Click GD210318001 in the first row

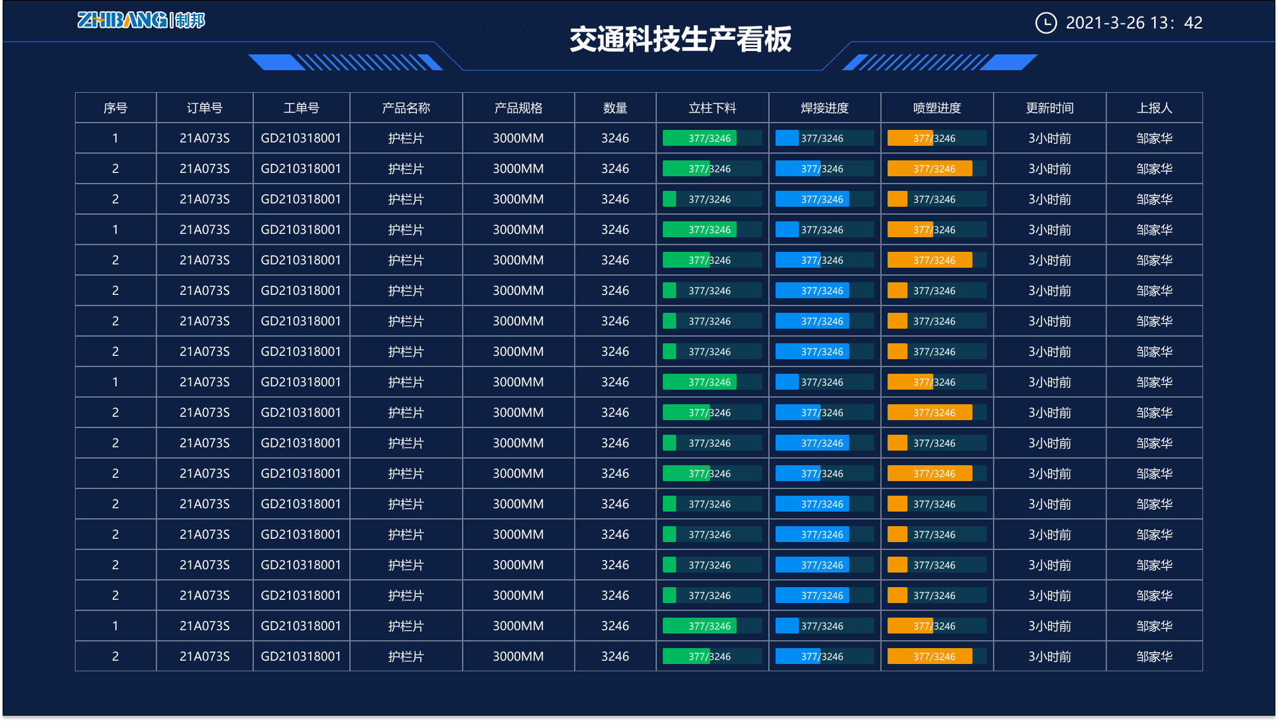(x=301, y=139)
